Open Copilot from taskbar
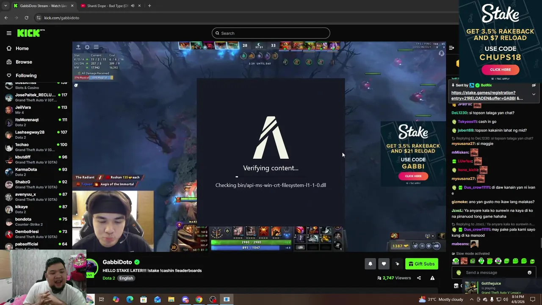 coord(116,299)
